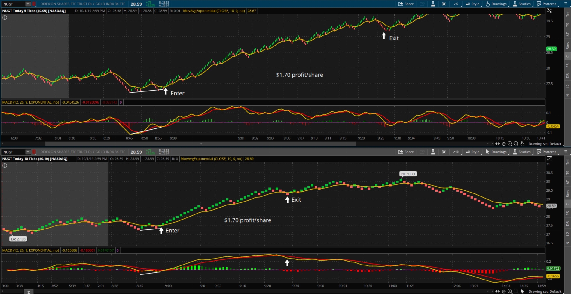Toggle the N side tab on 10 Ticks chart

point(568,243)
